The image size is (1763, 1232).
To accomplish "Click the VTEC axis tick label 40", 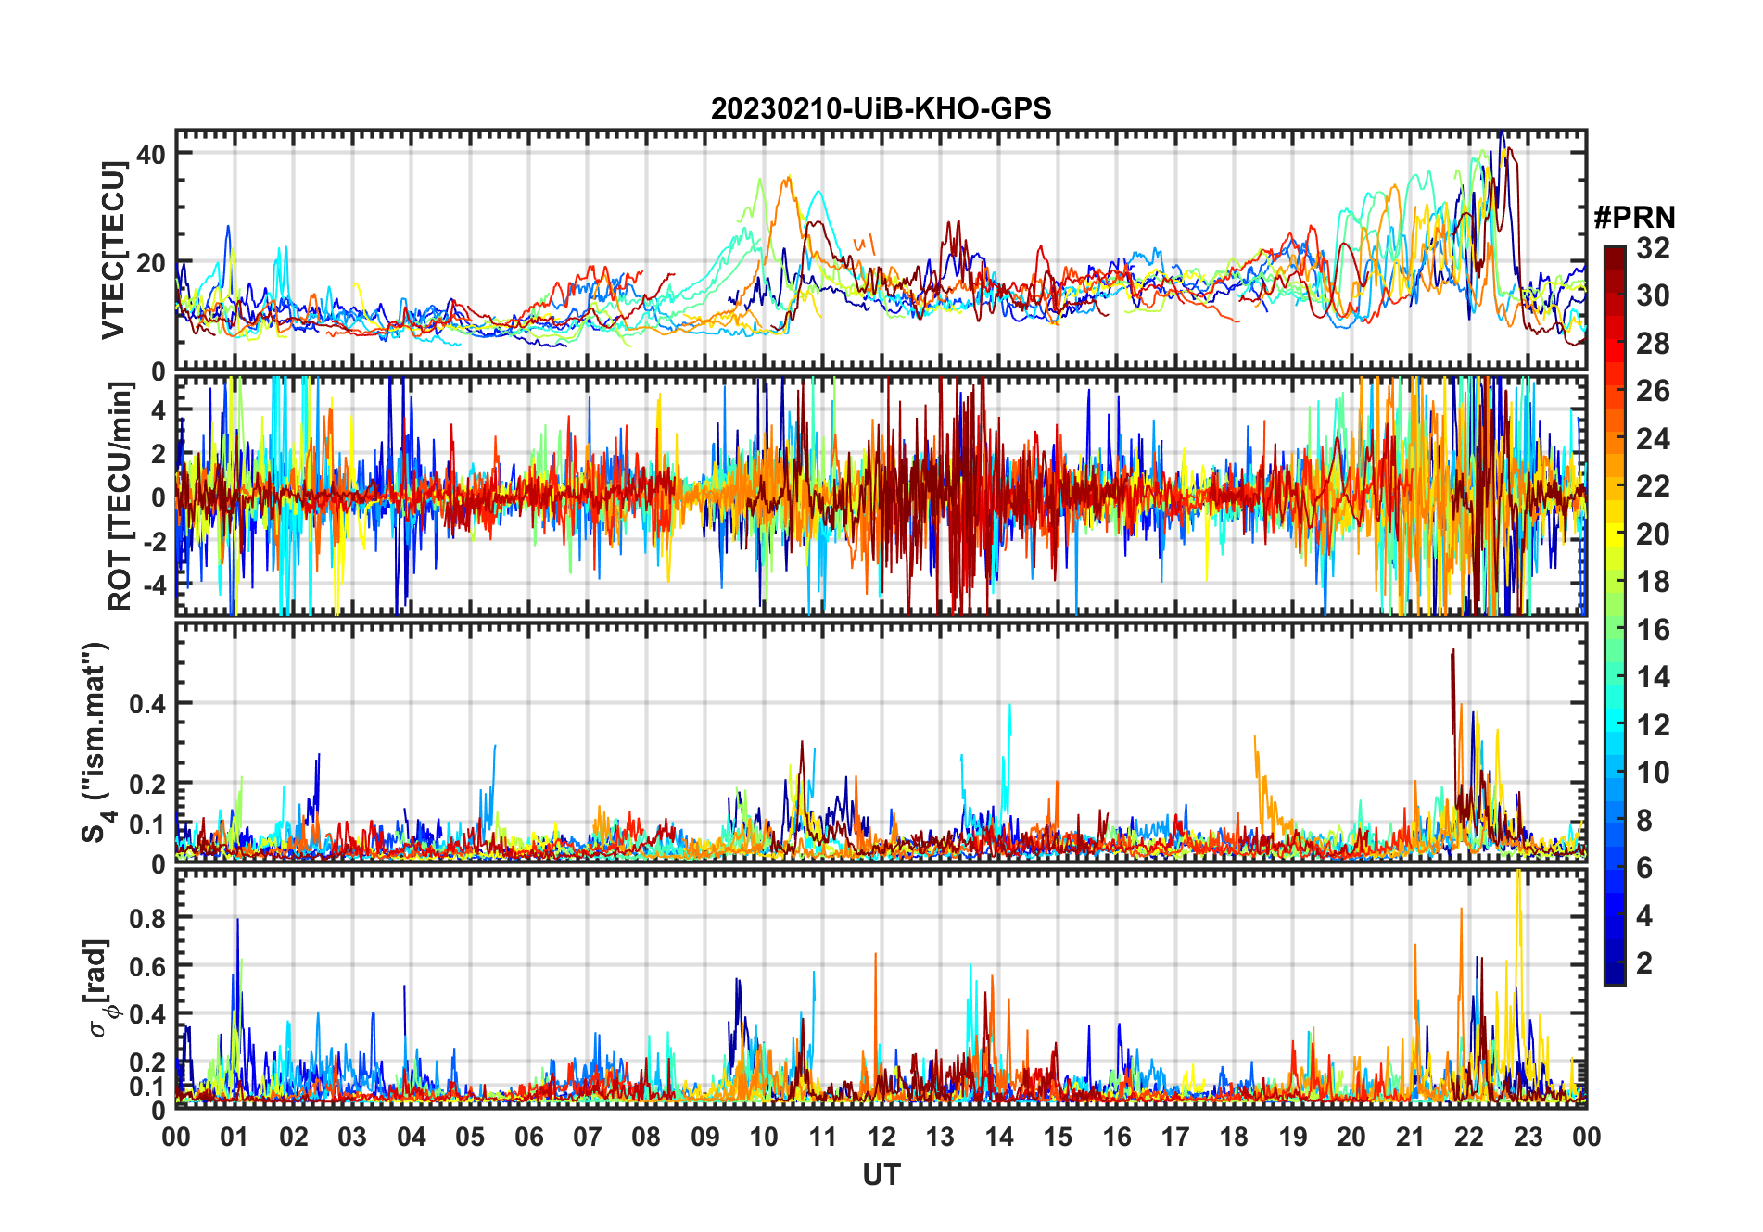I will click(x=150, y=154).
